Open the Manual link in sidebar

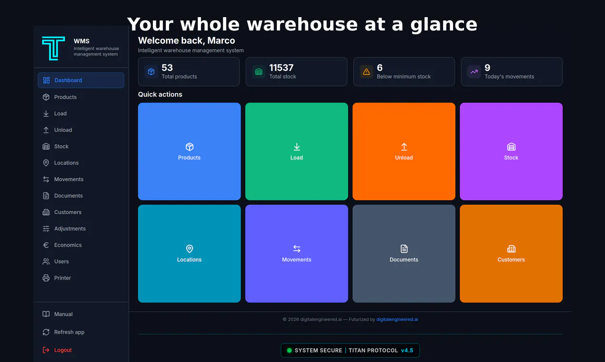[x=81, y=314]
